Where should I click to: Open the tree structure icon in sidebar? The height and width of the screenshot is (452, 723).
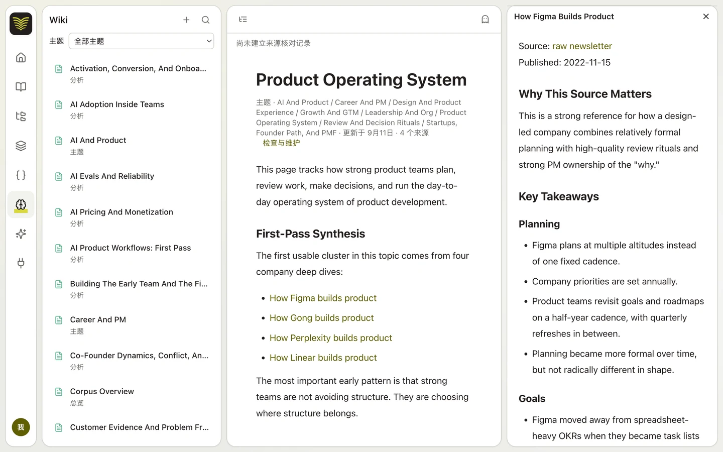coord(21,117)
